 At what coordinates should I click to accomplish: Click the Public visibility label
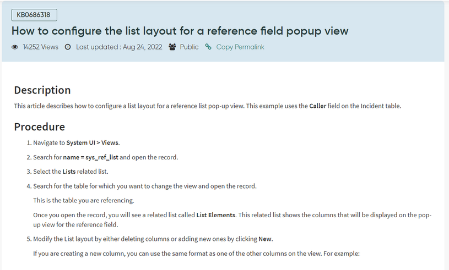tap(189, 47)
